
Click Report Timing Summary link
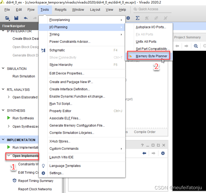[x=36, y=181]
